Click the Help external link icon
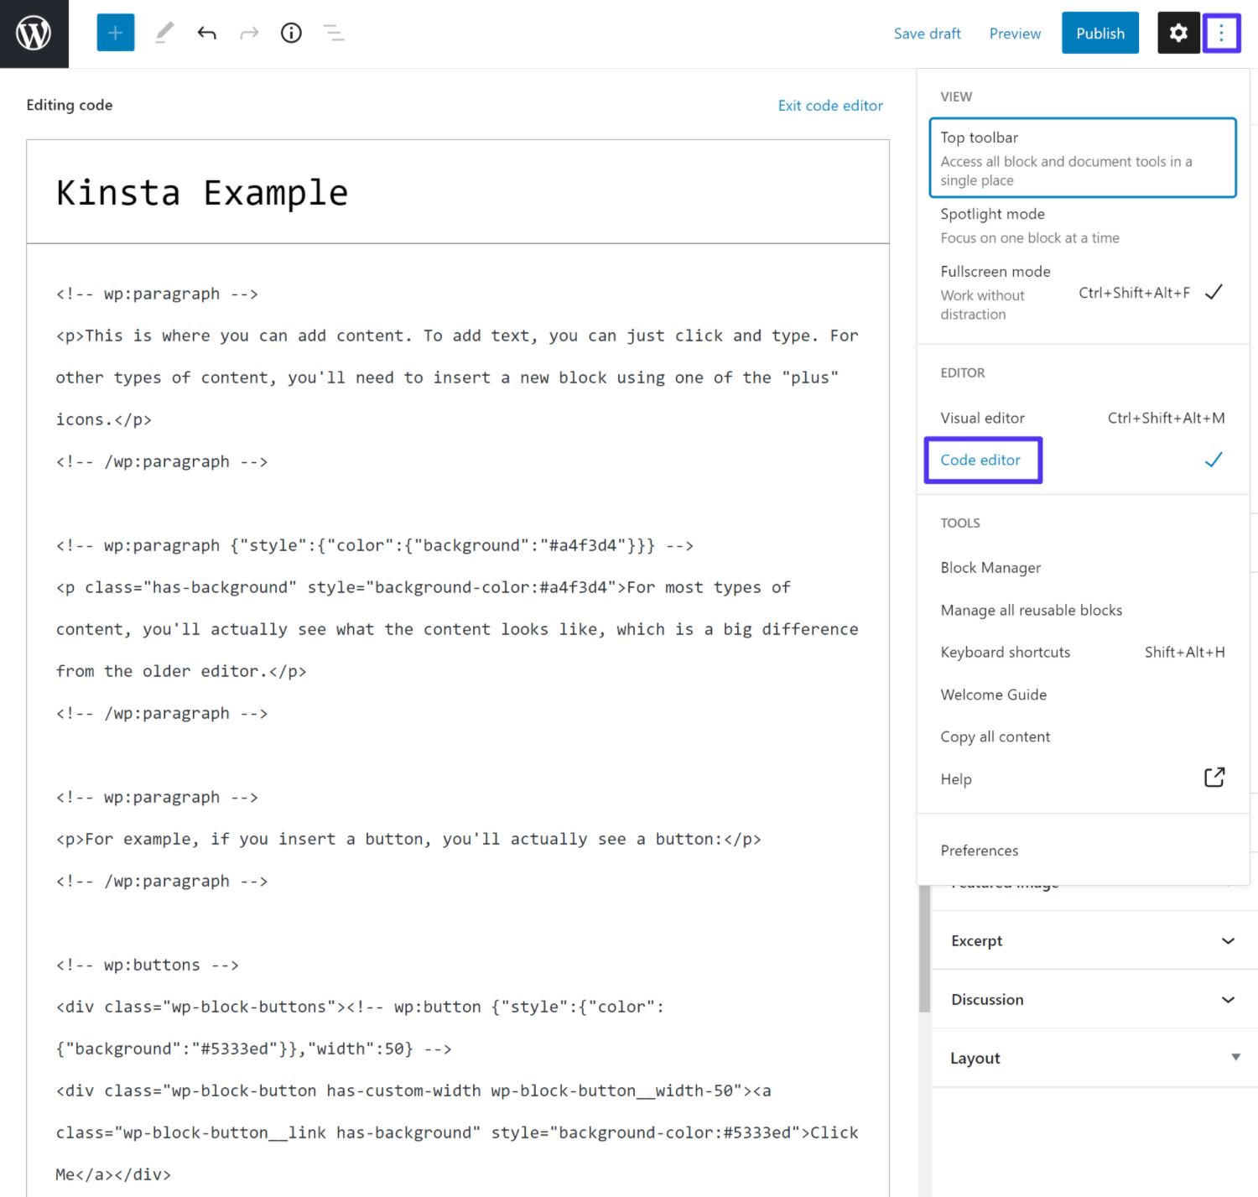The image size is (1258, 1197). pos(1214,777)
